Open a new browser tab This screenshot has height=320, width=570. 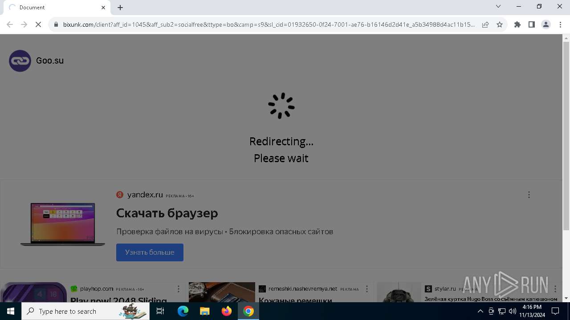[120, 8]
